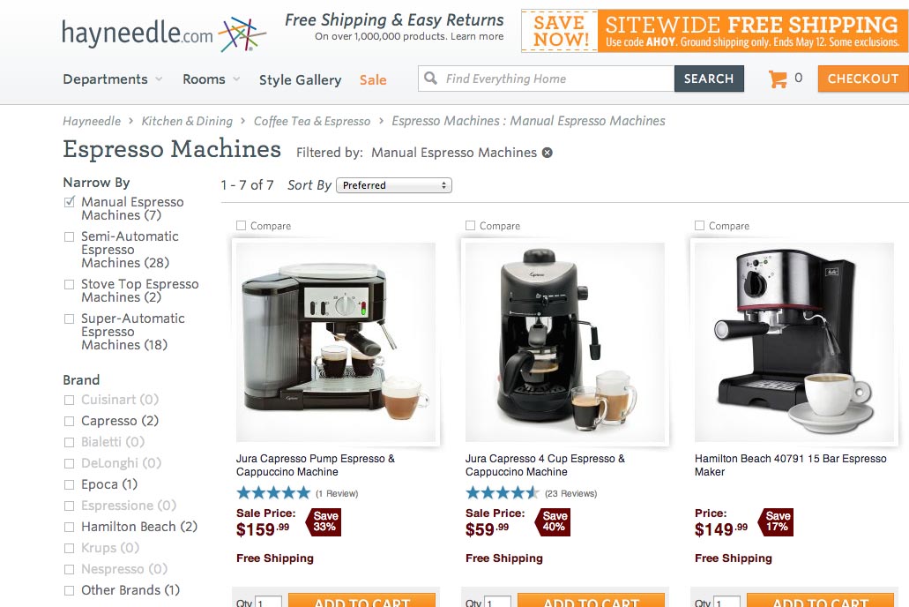Viewport: 909px width, 607px height.
Task: Follow the Coffee Tea & Espresso breadcrumb
Action: (x=312, y=121)
